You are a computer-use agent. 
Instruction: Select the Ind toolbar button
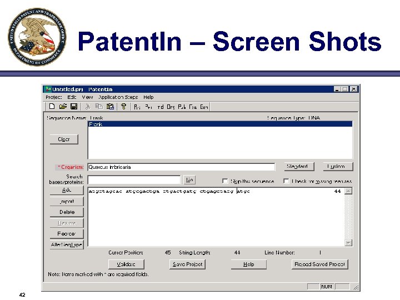tap(160, 107)
